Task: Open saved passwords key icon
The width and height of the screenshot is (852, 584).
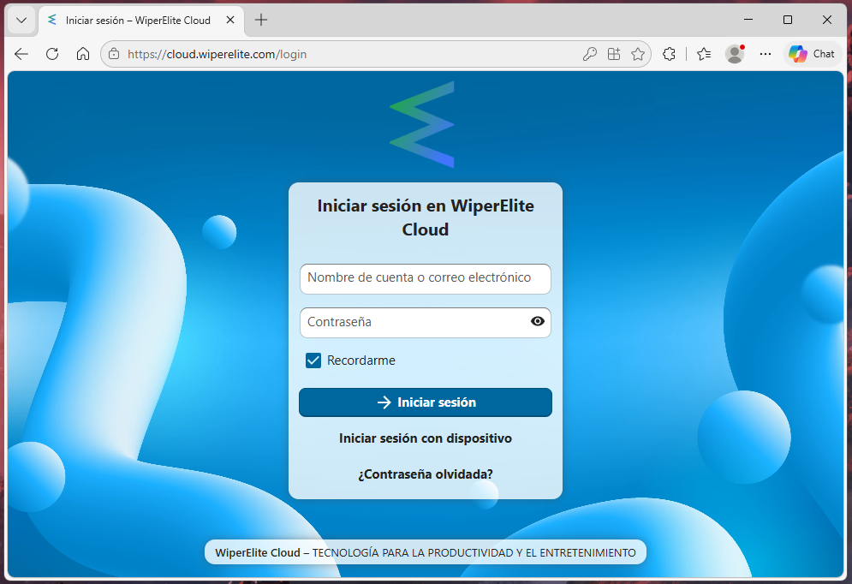Action: pyautogui.click(x=590, y=54)
